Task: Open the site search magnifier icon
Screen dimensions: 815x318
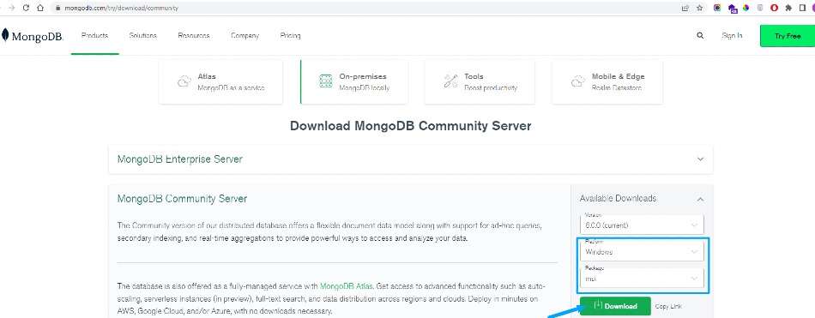Action: (x=700, y=36)
